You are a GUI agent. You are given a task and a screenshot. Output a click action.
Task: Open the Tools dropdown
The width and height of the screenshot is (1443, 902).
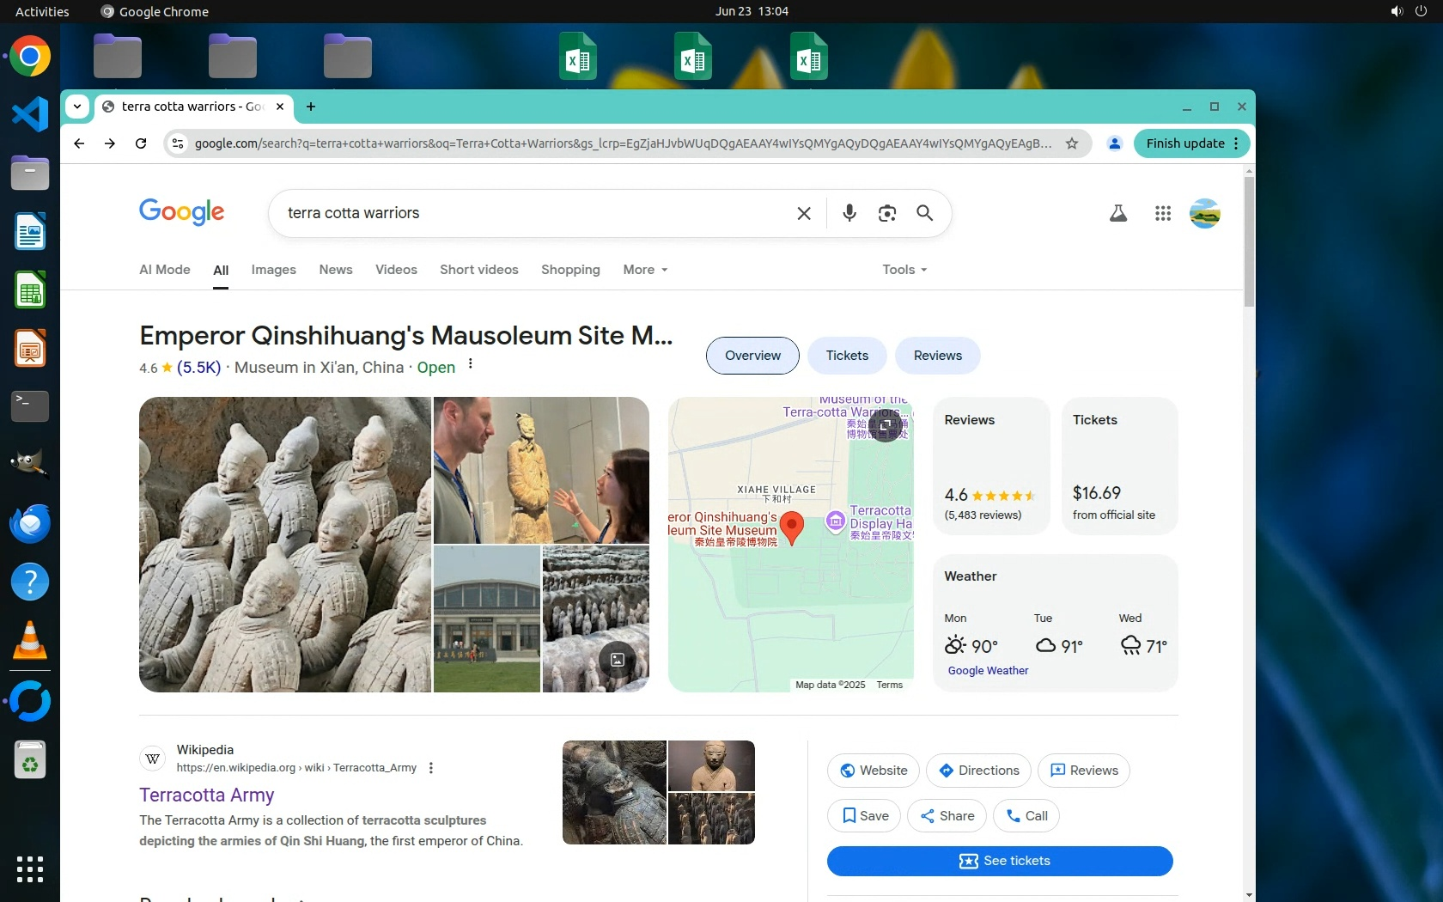[x=904, y=270]
